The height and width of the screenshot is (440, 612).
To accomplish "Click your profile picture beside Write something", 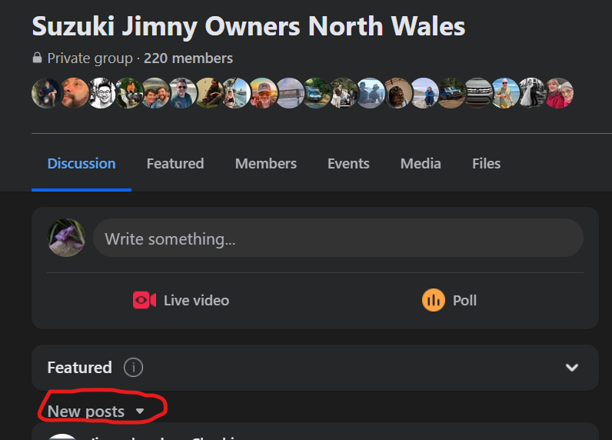I will coord(66,238).
